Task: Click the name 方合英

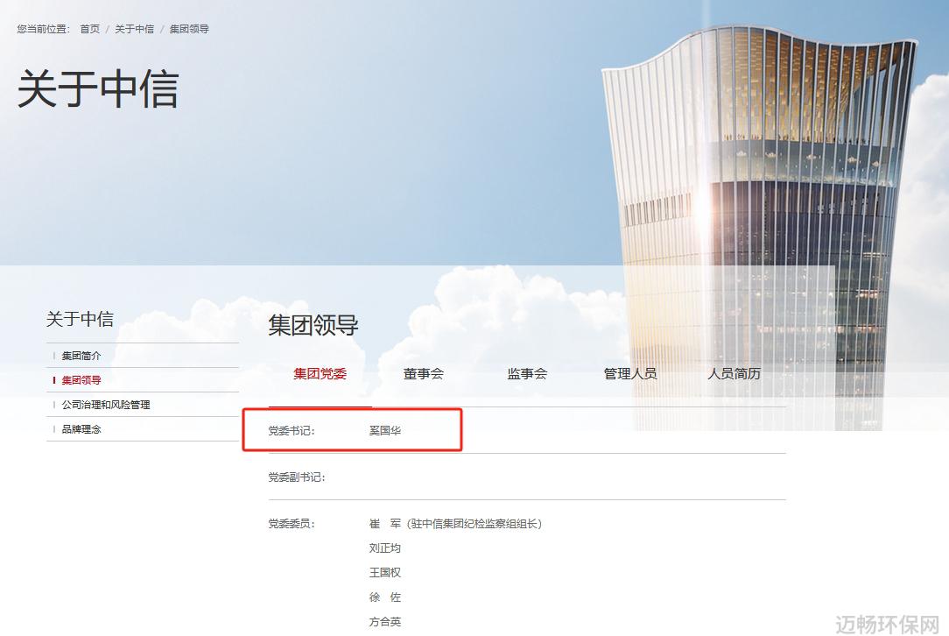Action: [x=385, y=621]
